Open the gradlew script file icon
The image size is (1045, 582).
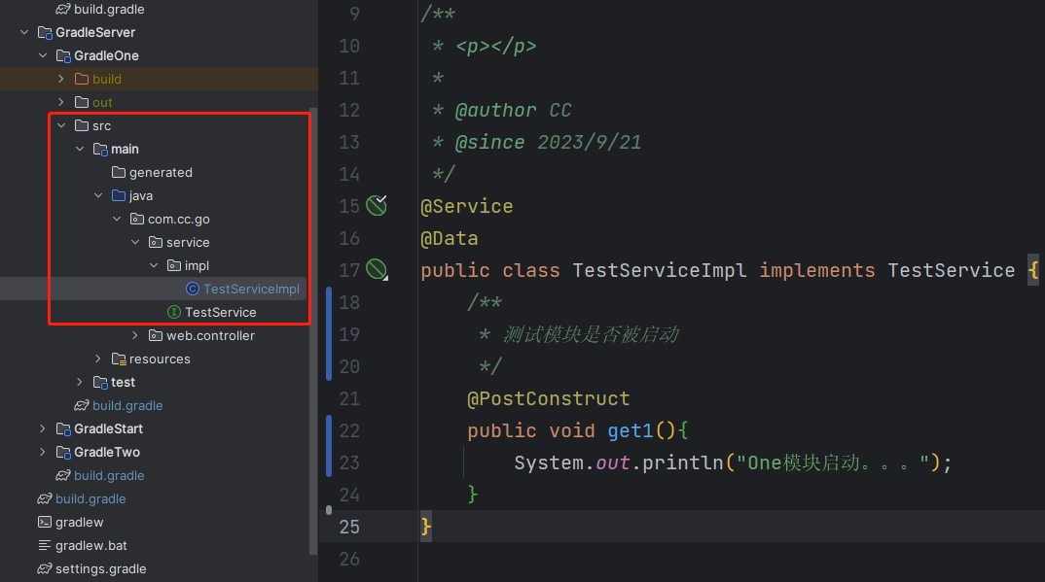45,522
